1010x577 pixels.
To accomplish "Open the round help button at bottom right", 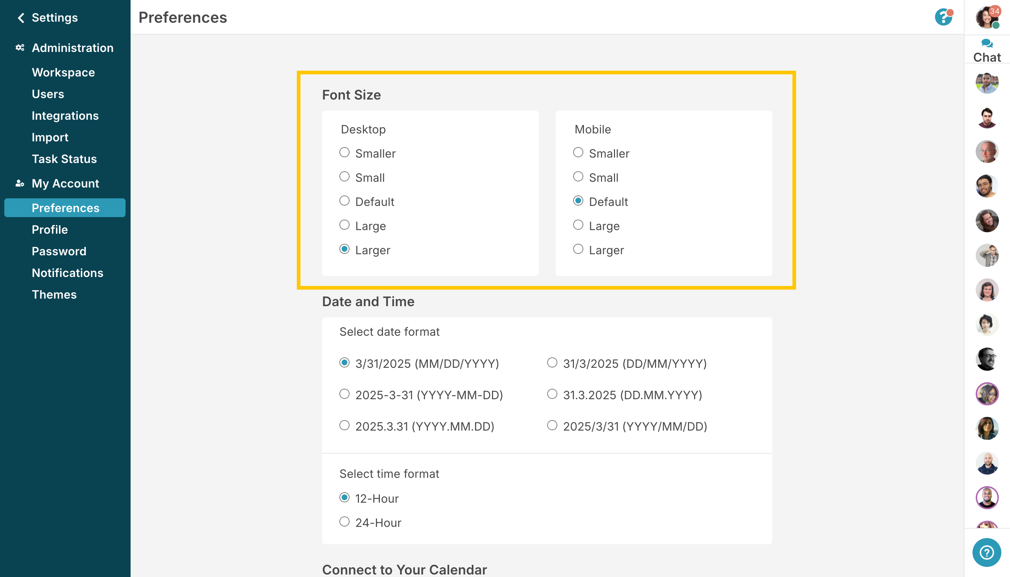I will pos(987,552).
